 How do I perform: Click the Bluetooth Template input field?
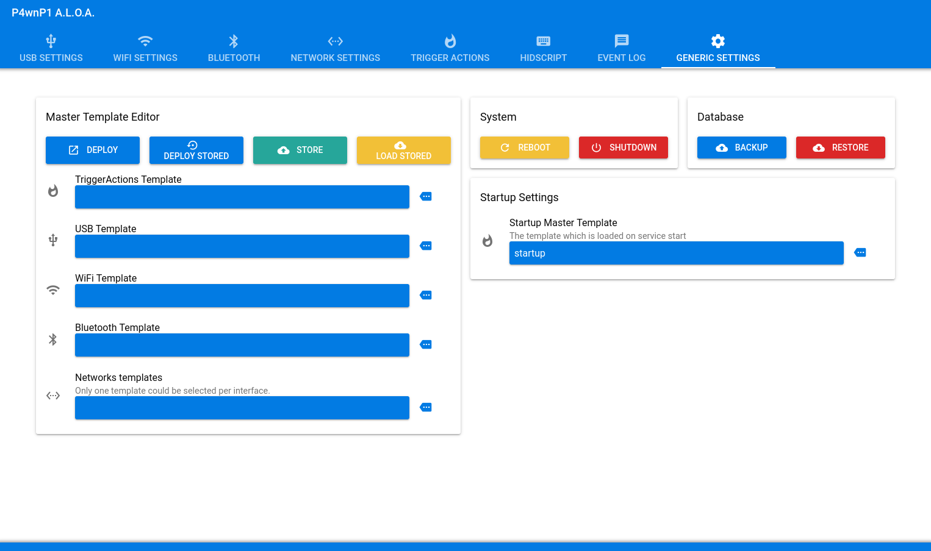pos(242,345)
